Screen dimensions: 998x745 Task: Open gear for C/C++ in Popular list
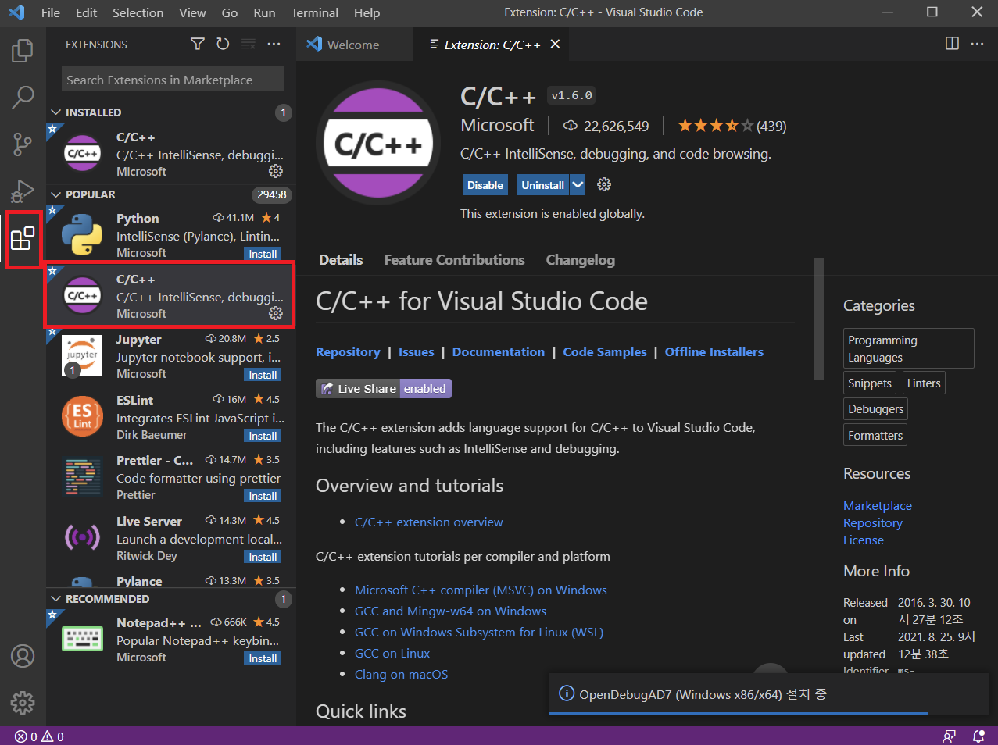pos(276,313)
